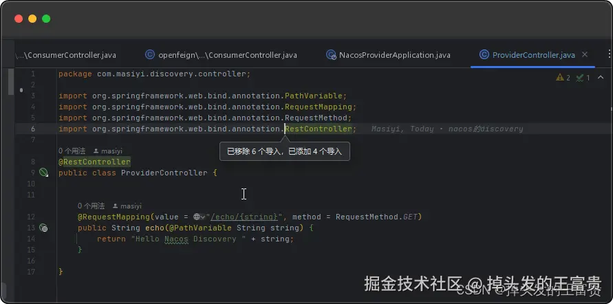Click the imports-changed tooltip popup
Screen dimensions: 613x304
[x=285, y=151]
